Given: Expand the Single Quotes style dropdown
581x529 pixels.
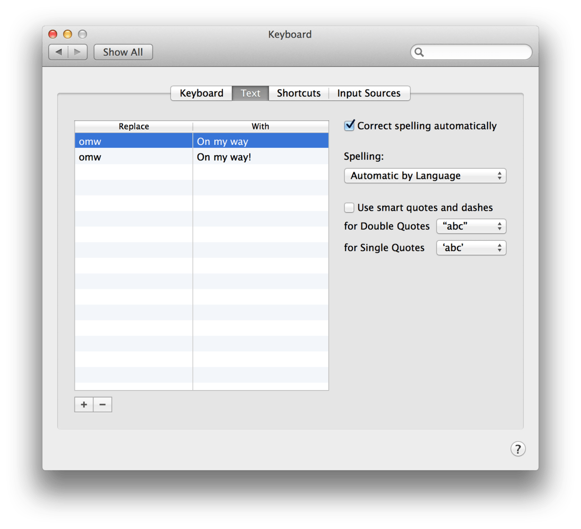Looking at the screenshot, I should click(x=471, y=248).
